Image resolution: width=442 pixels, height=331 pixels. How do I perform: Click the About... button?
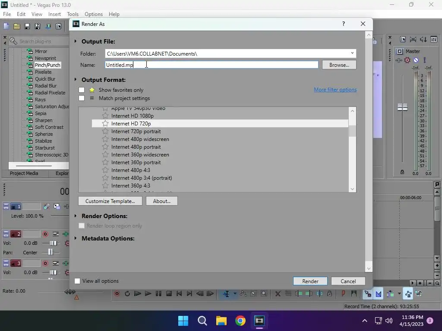pos(162,201)
